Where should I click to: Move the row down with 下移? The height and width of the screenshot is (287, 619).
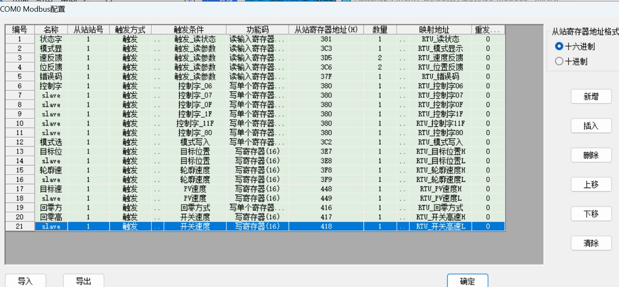pyautogui.click(x=591, y=214)
